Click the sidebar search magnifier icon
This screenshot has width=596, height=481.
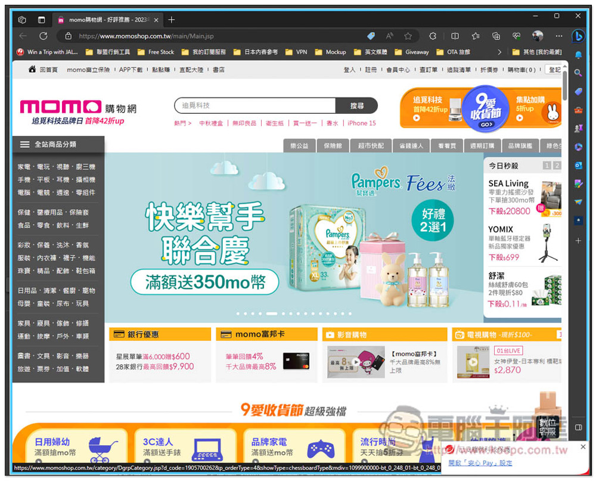click(x=578, y=73)
